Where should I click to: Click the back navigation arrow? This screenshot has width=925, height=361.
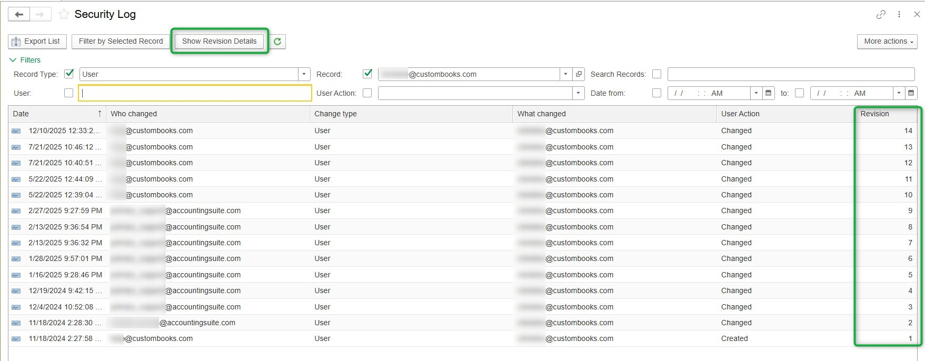click(19, 14)
